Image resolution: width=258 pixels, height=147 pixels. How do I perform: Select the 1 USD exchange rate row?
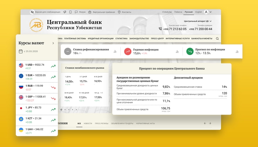(37, 66)
